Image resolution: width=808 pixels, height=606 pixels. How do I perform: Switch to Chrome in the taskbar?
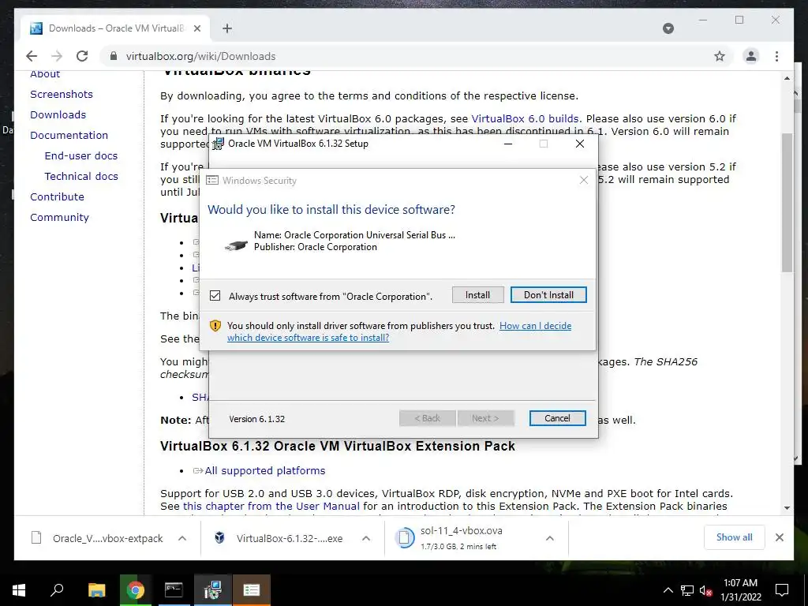click(x=136, y=589)
